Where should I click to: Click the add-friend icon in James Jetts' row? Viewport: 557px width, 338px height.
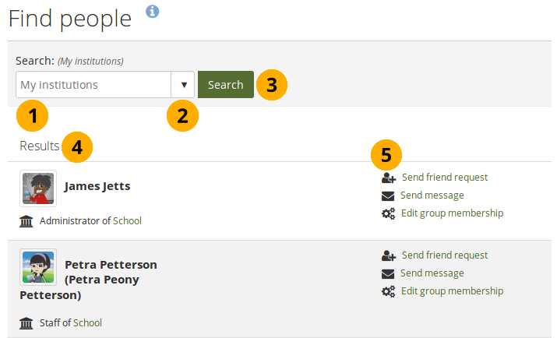(389, 178)
